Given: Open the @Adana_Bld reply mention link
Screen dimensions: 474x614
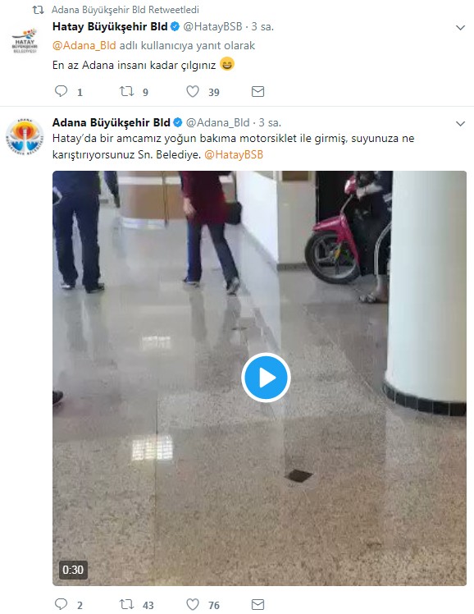Looking at the screenshot, I should [x=84, y=45].
